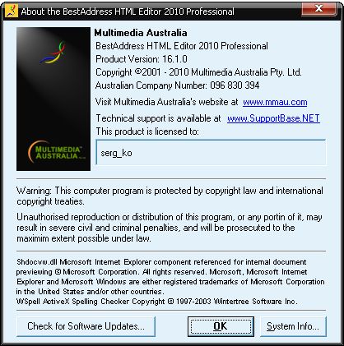Click the 'This product is licensed to' label

click(147, 131)
